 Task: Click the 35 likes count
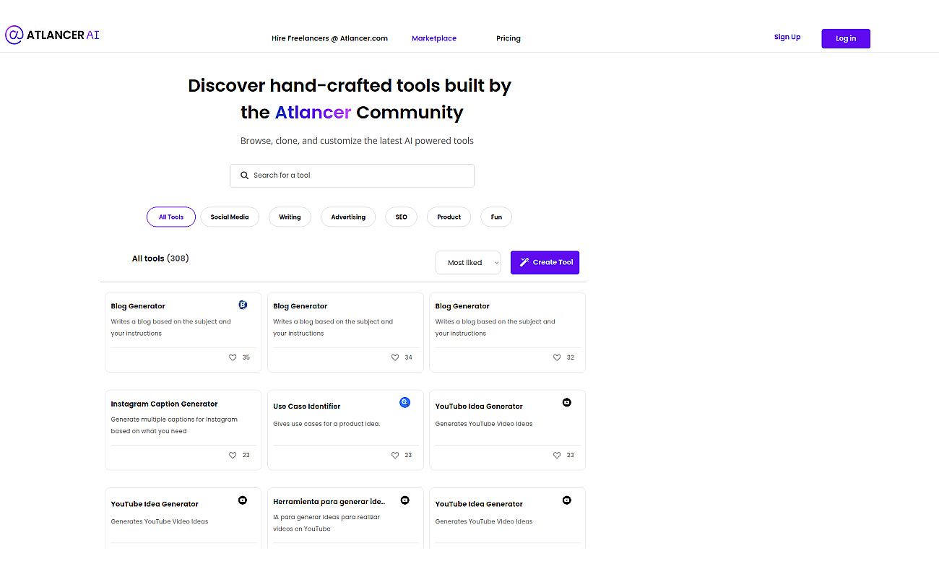point(246,357)
